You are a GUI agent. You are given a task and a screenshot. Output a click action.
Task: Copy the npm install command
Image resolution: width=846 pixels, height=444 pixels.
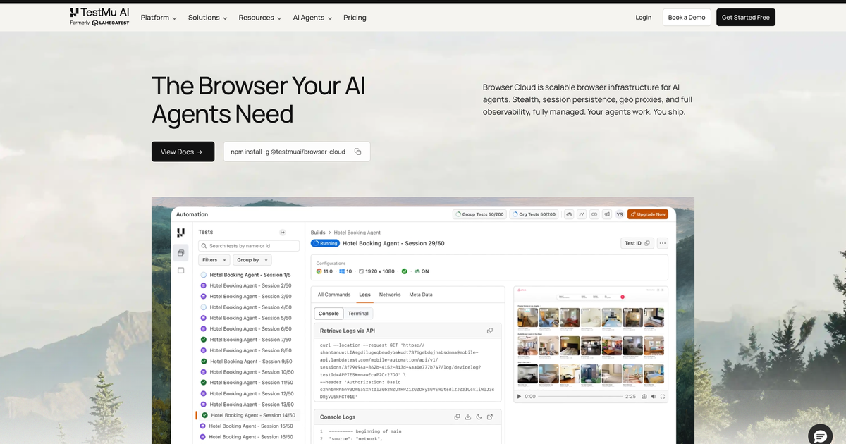coord(358,152)
